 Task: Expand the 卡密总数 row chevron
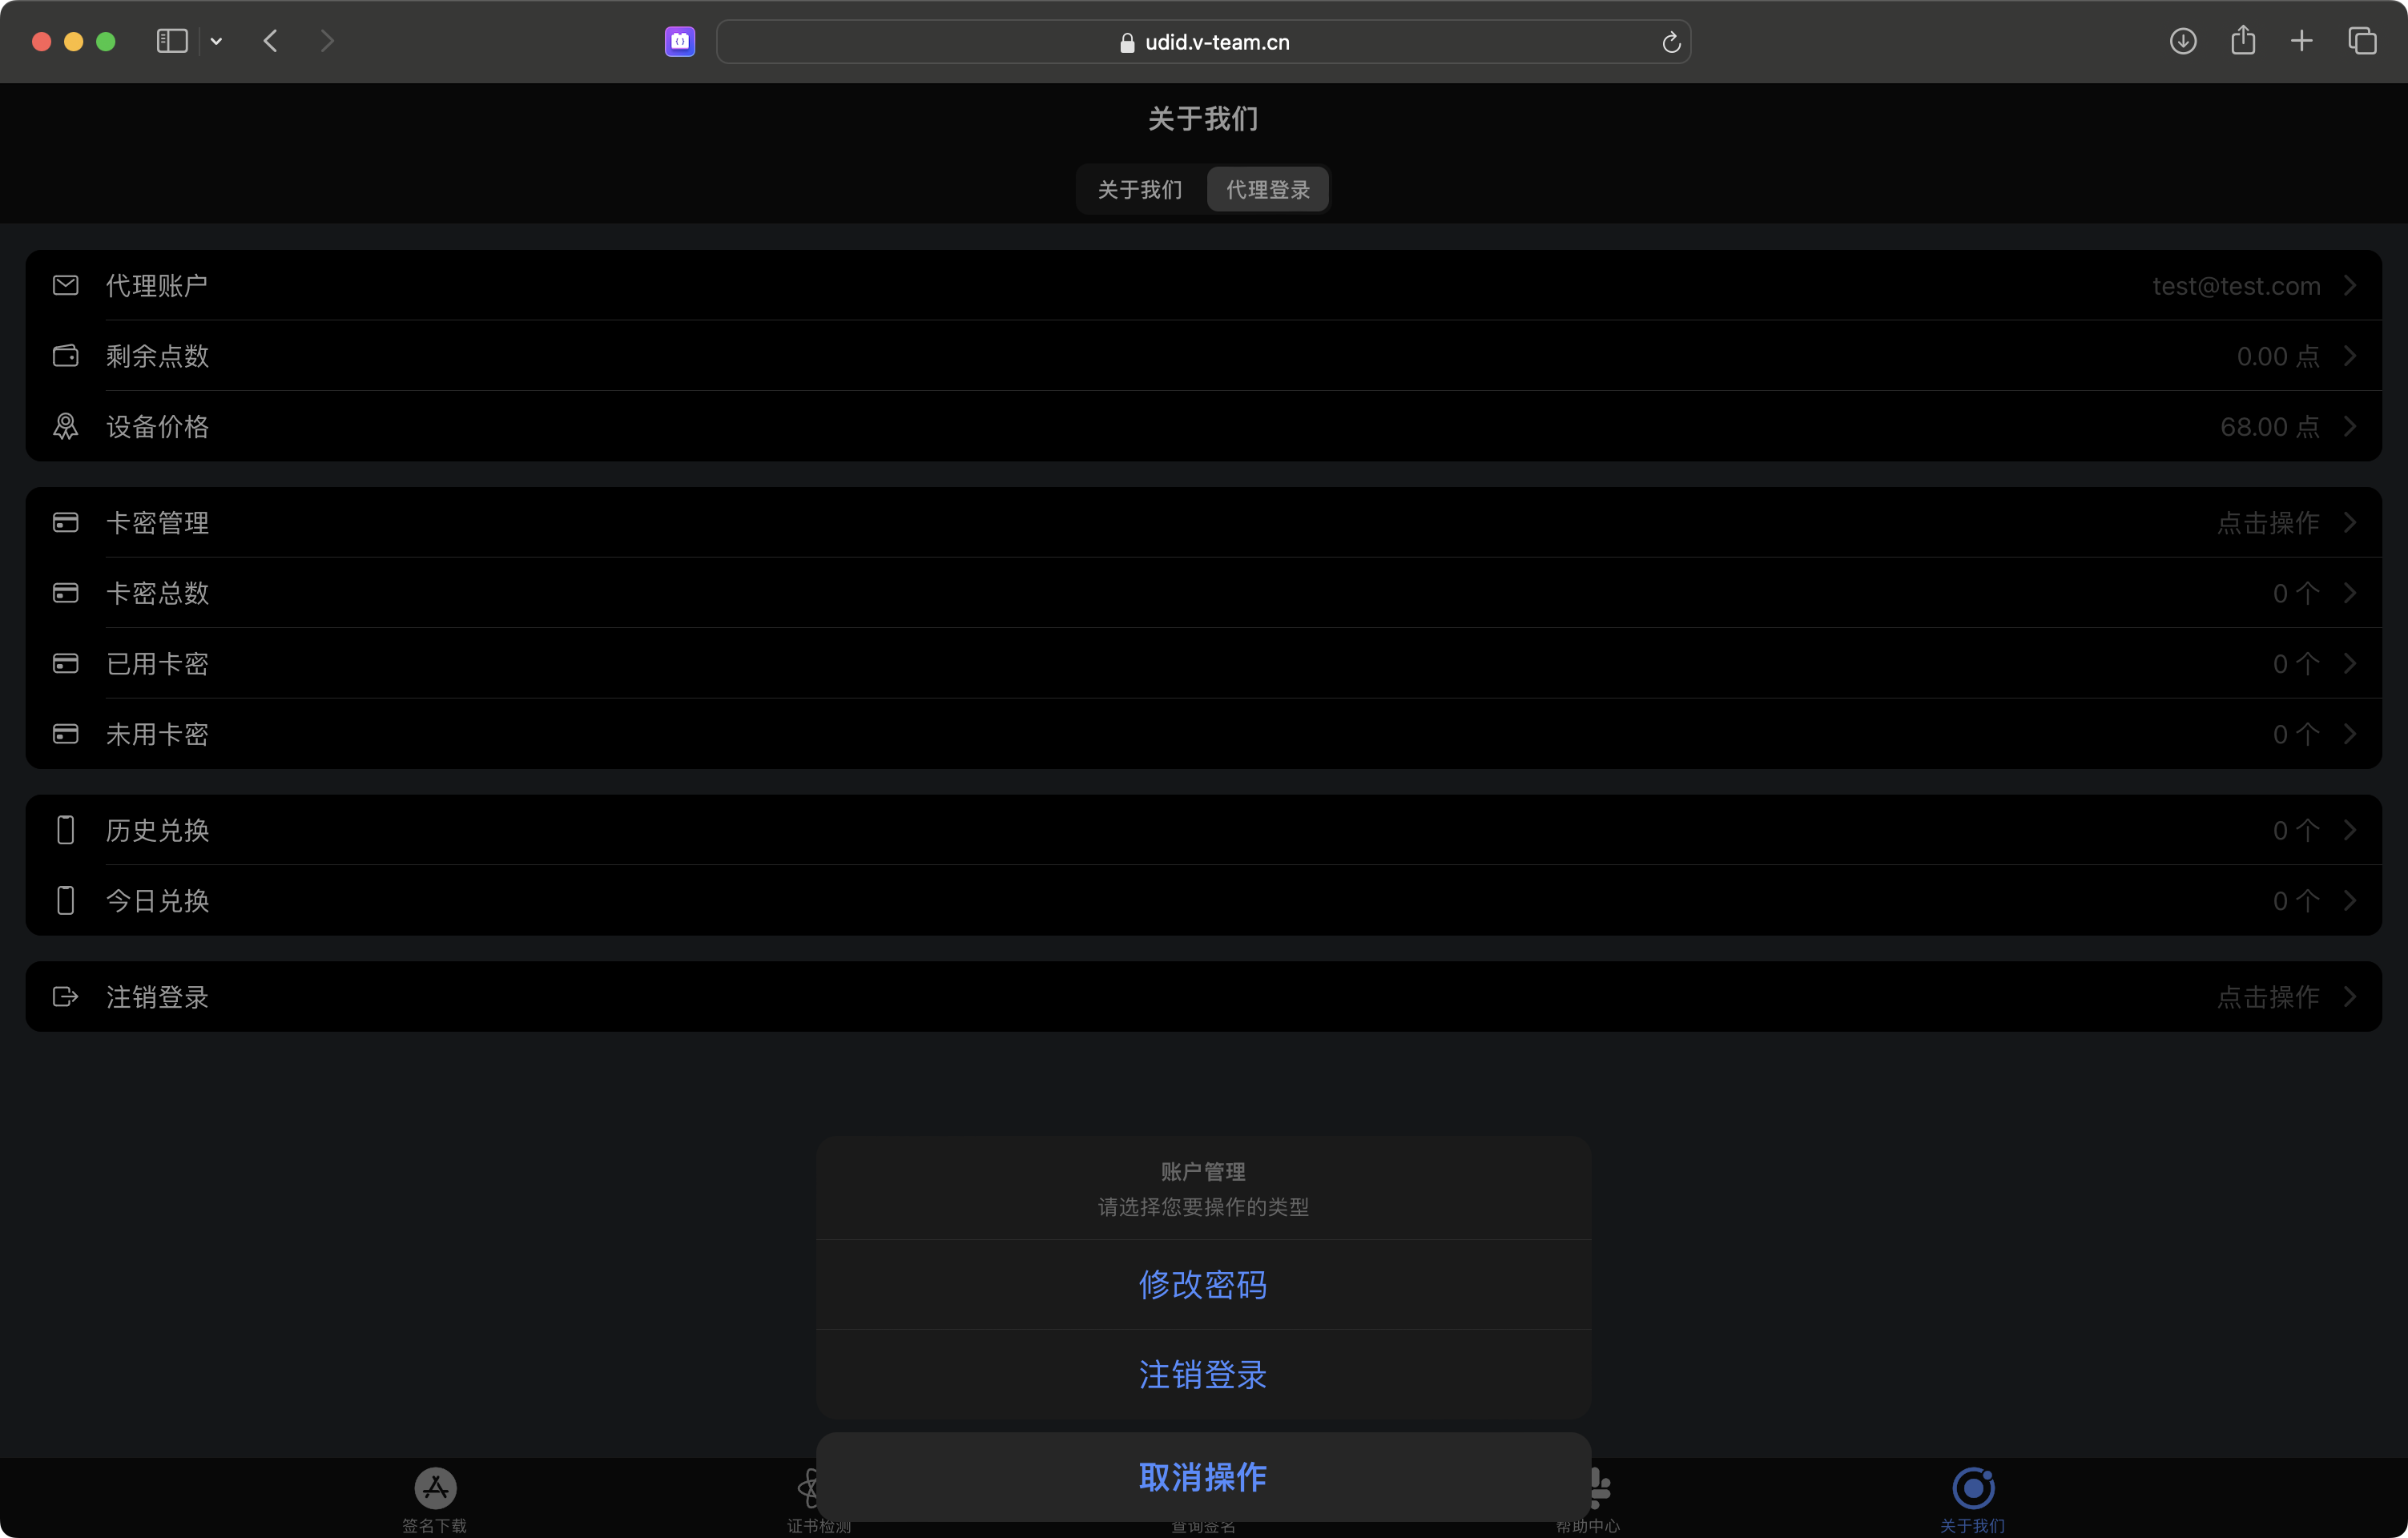2351,593
